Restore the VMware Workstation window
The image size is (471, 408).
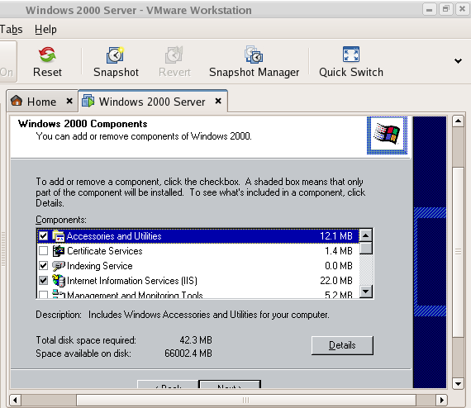point(445,10)
